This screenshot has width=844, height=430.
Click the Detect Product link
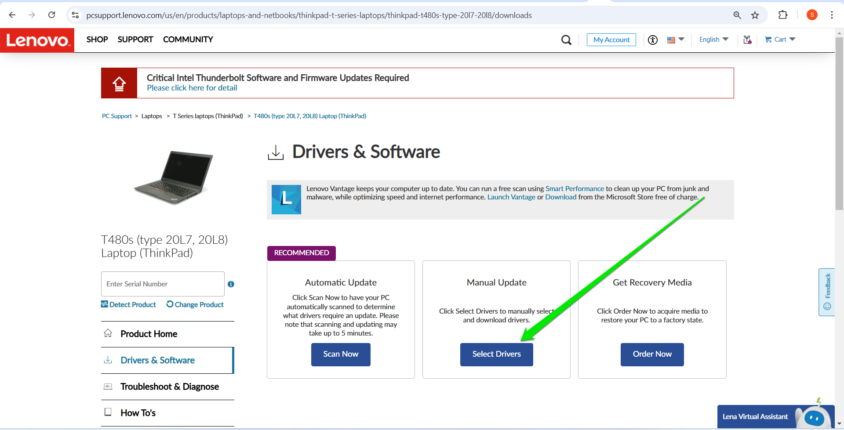coord(128,304)
